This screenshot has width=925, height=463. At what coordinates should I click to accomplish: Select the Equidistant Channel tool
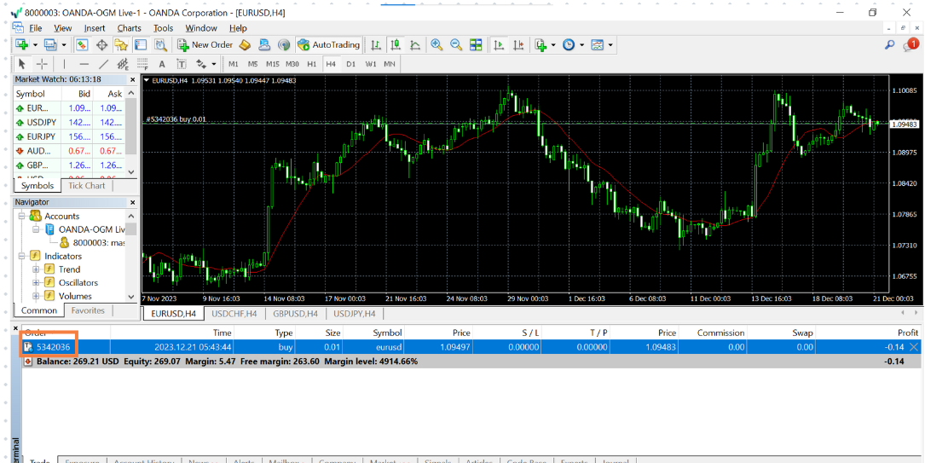pyautogui.click(x=123, y=64)
